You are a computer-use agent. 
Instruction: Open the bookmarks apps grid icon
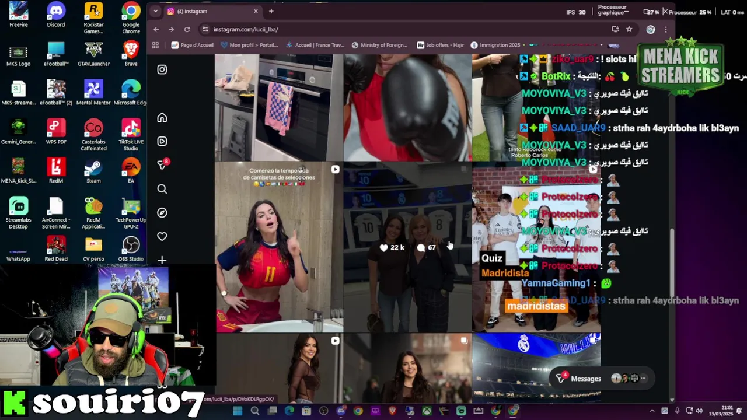point(155,45)
